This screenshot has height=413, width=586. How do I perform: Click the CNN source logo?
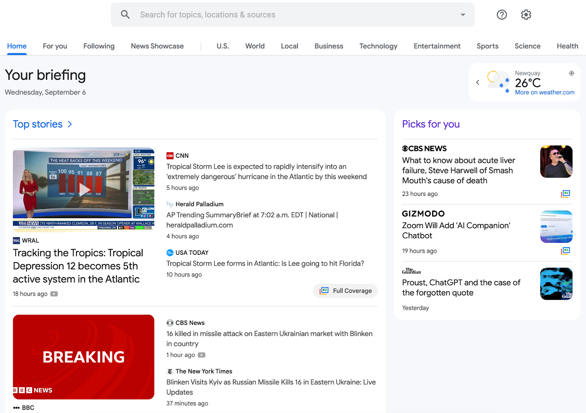pos(170,156)
